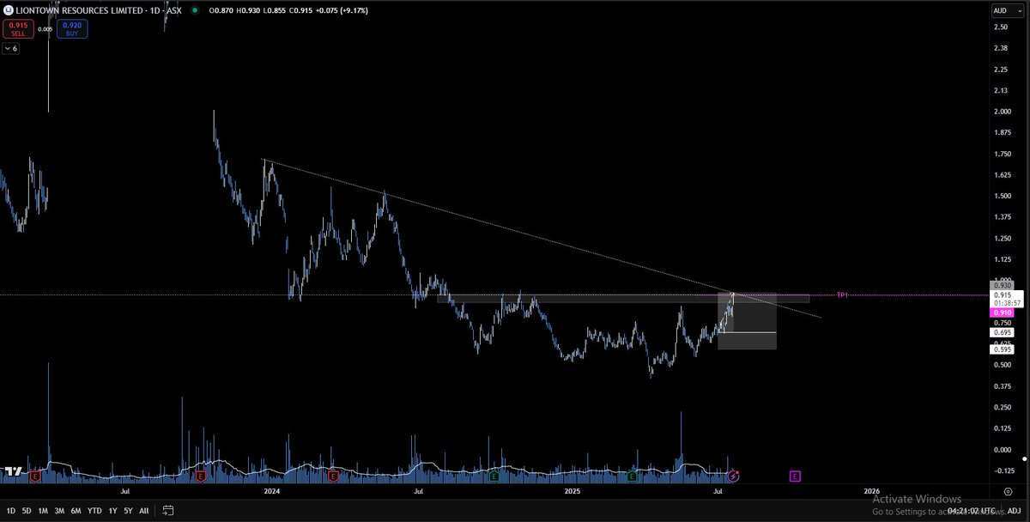This screenshot has height=522, width=1030.
Task: Select the All time range
Action: 143,510
